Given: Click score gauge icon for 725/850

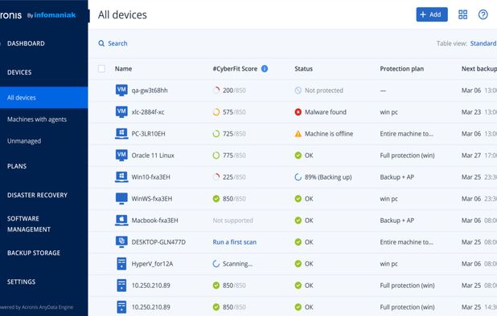Looking at the screenshot, I should [x=216, y=134].
